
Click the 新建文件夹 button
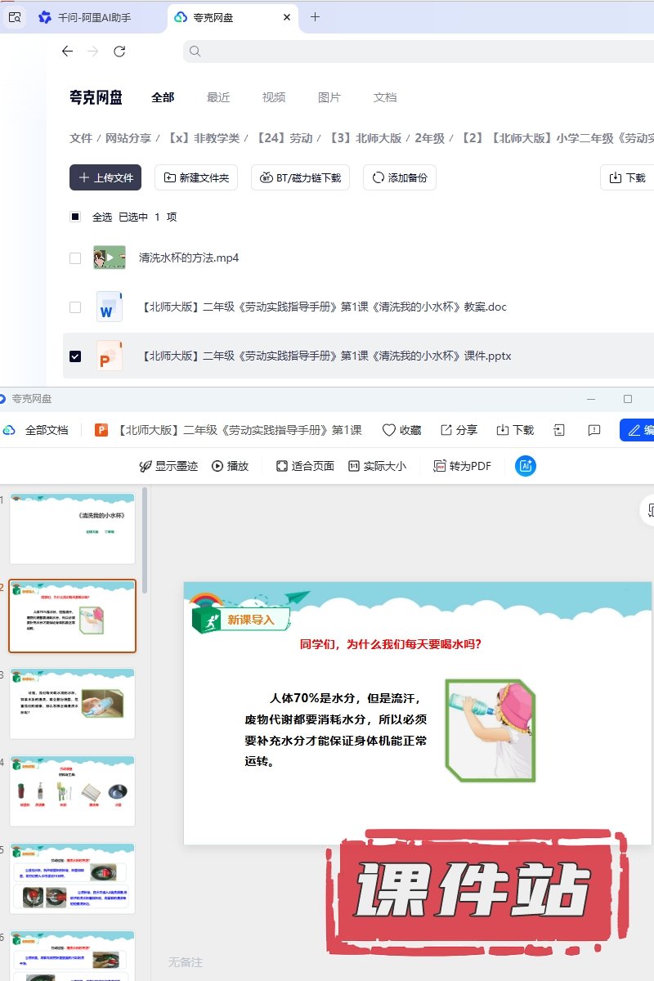coord(196,177)
